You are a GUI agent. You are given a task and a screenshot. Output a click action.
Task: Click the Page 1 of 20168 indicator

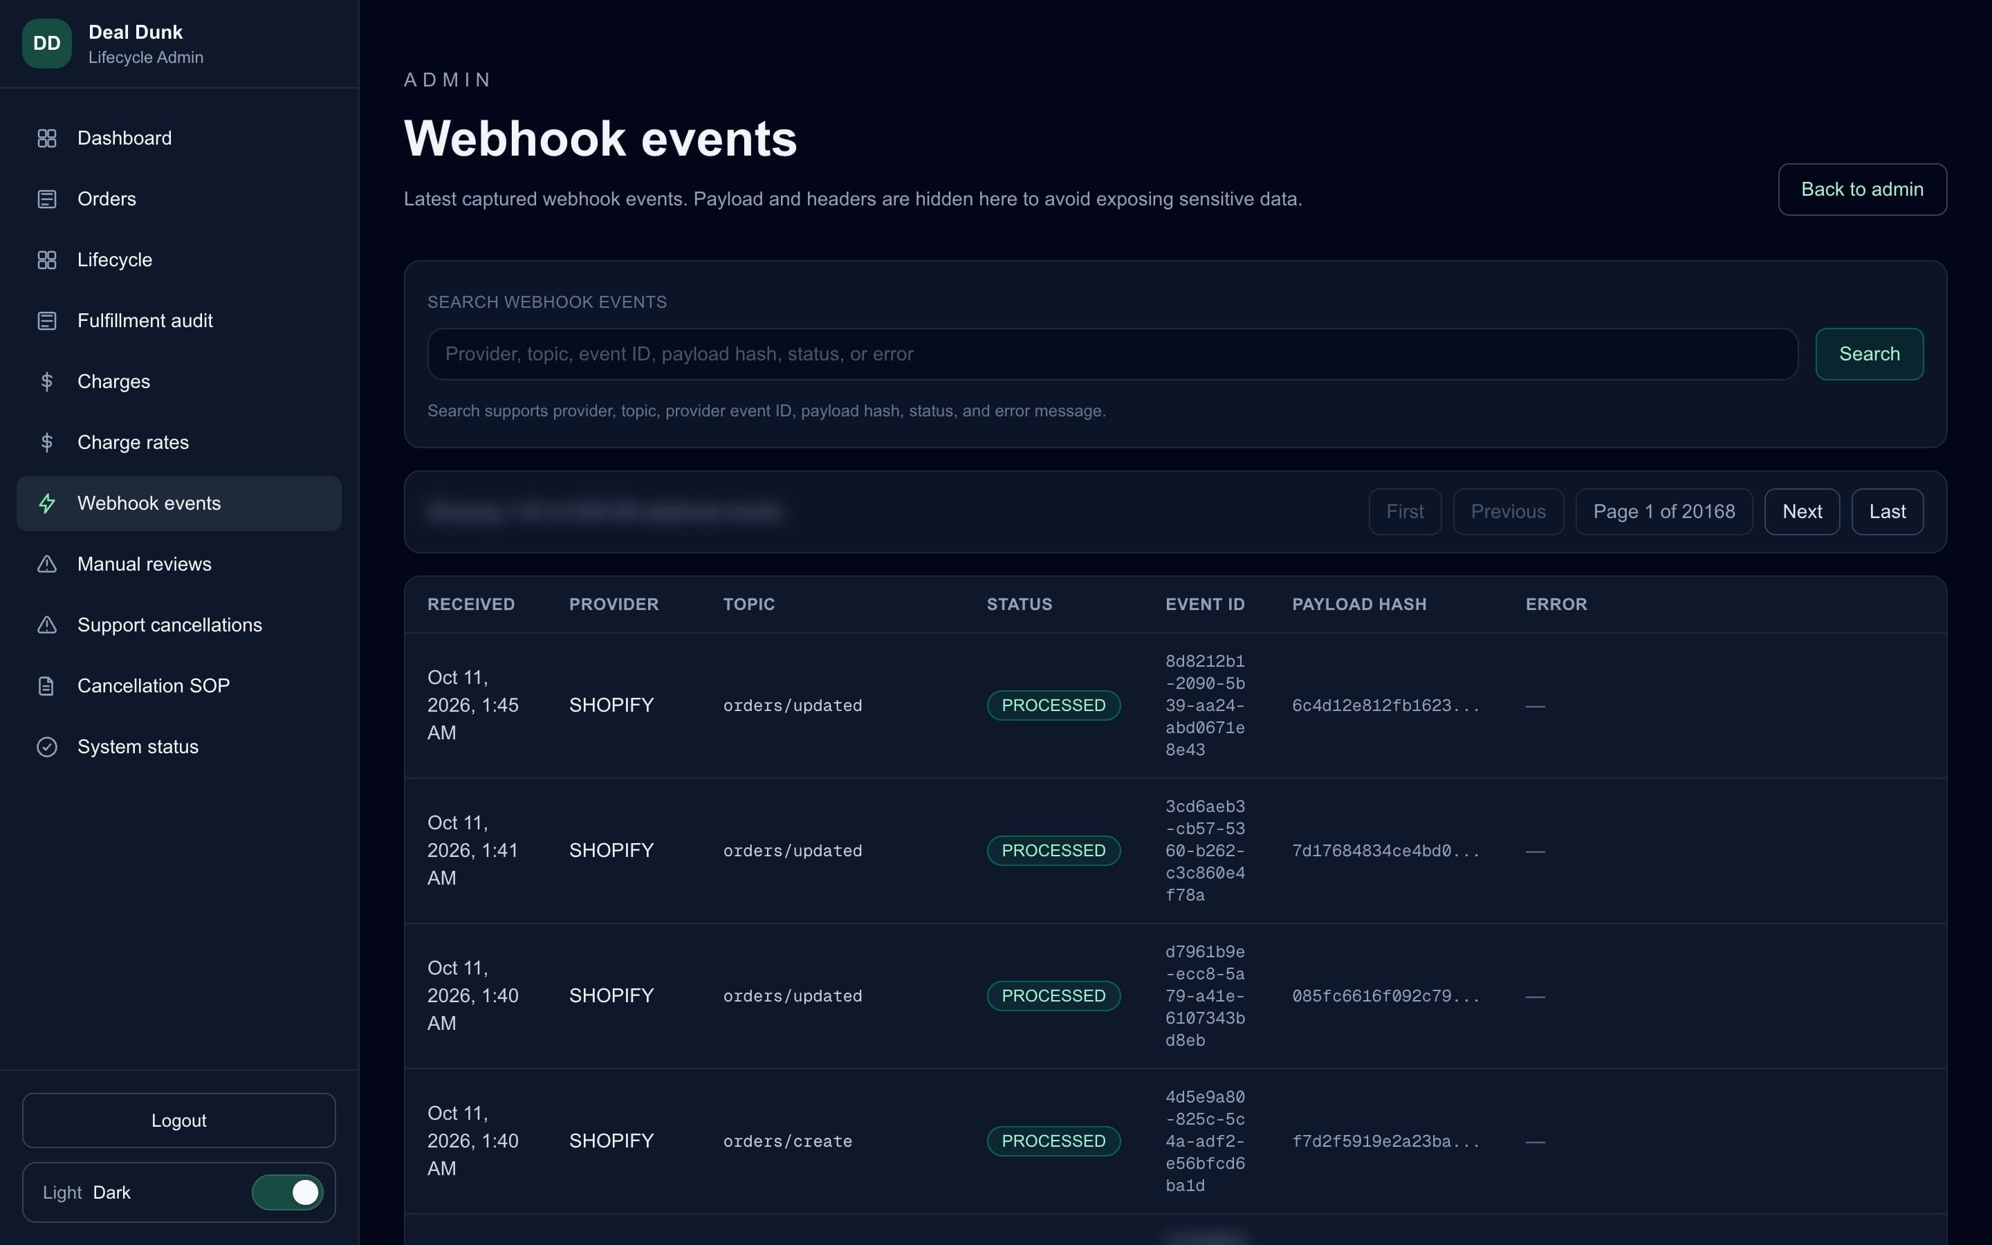tap(1663, 512)
